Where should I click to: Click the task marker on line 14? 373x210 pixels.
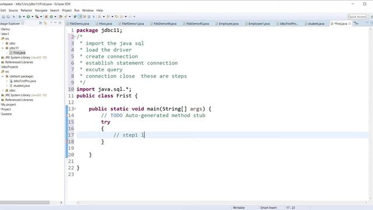(67, 116)
